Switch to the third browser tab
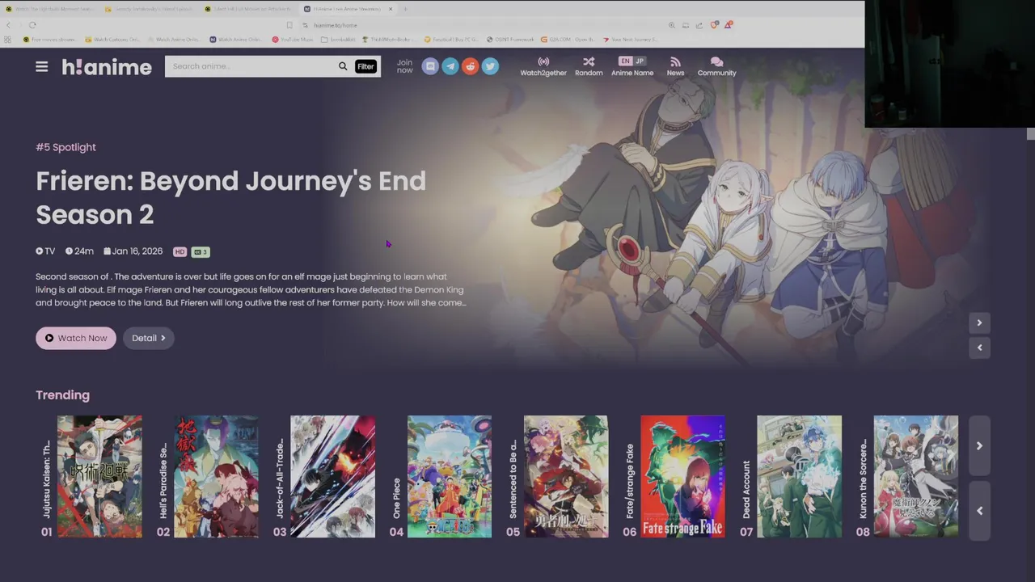 (251, 9)
